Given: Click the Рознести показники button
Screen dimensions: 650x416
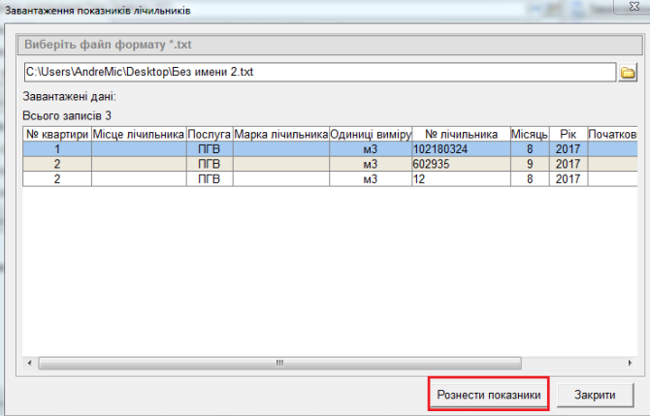Looking at the screenshot, I should 489,395.
